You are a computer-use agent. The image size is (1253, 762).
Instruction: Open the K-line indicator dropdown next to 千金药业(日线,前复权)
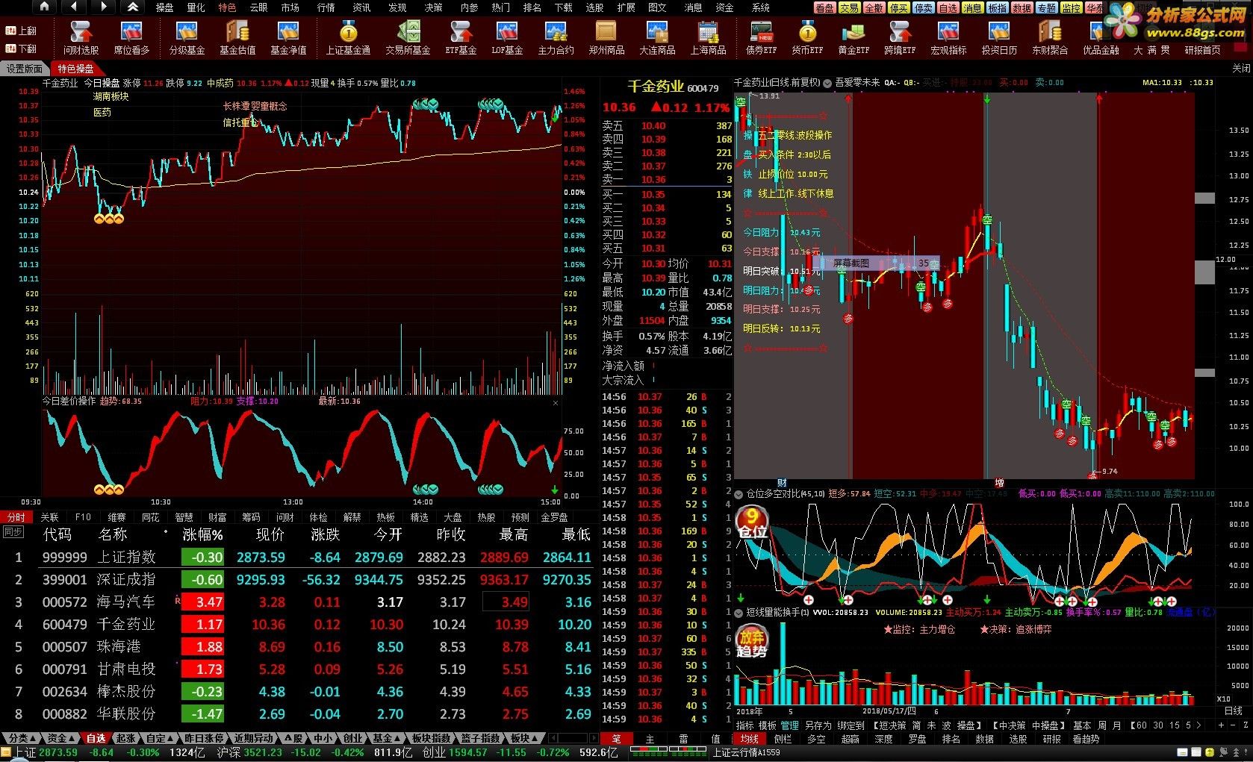(x=827, y=84)
